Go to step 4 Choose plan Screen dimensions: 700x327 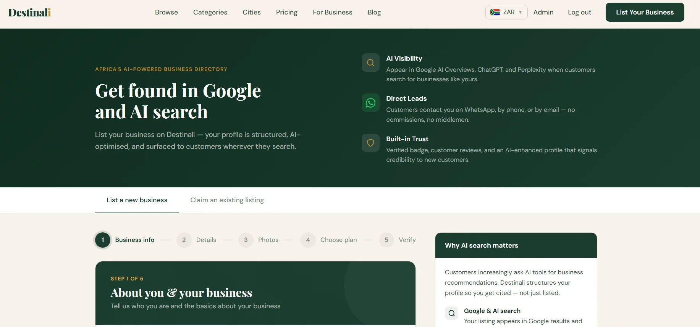click(329, 240)
